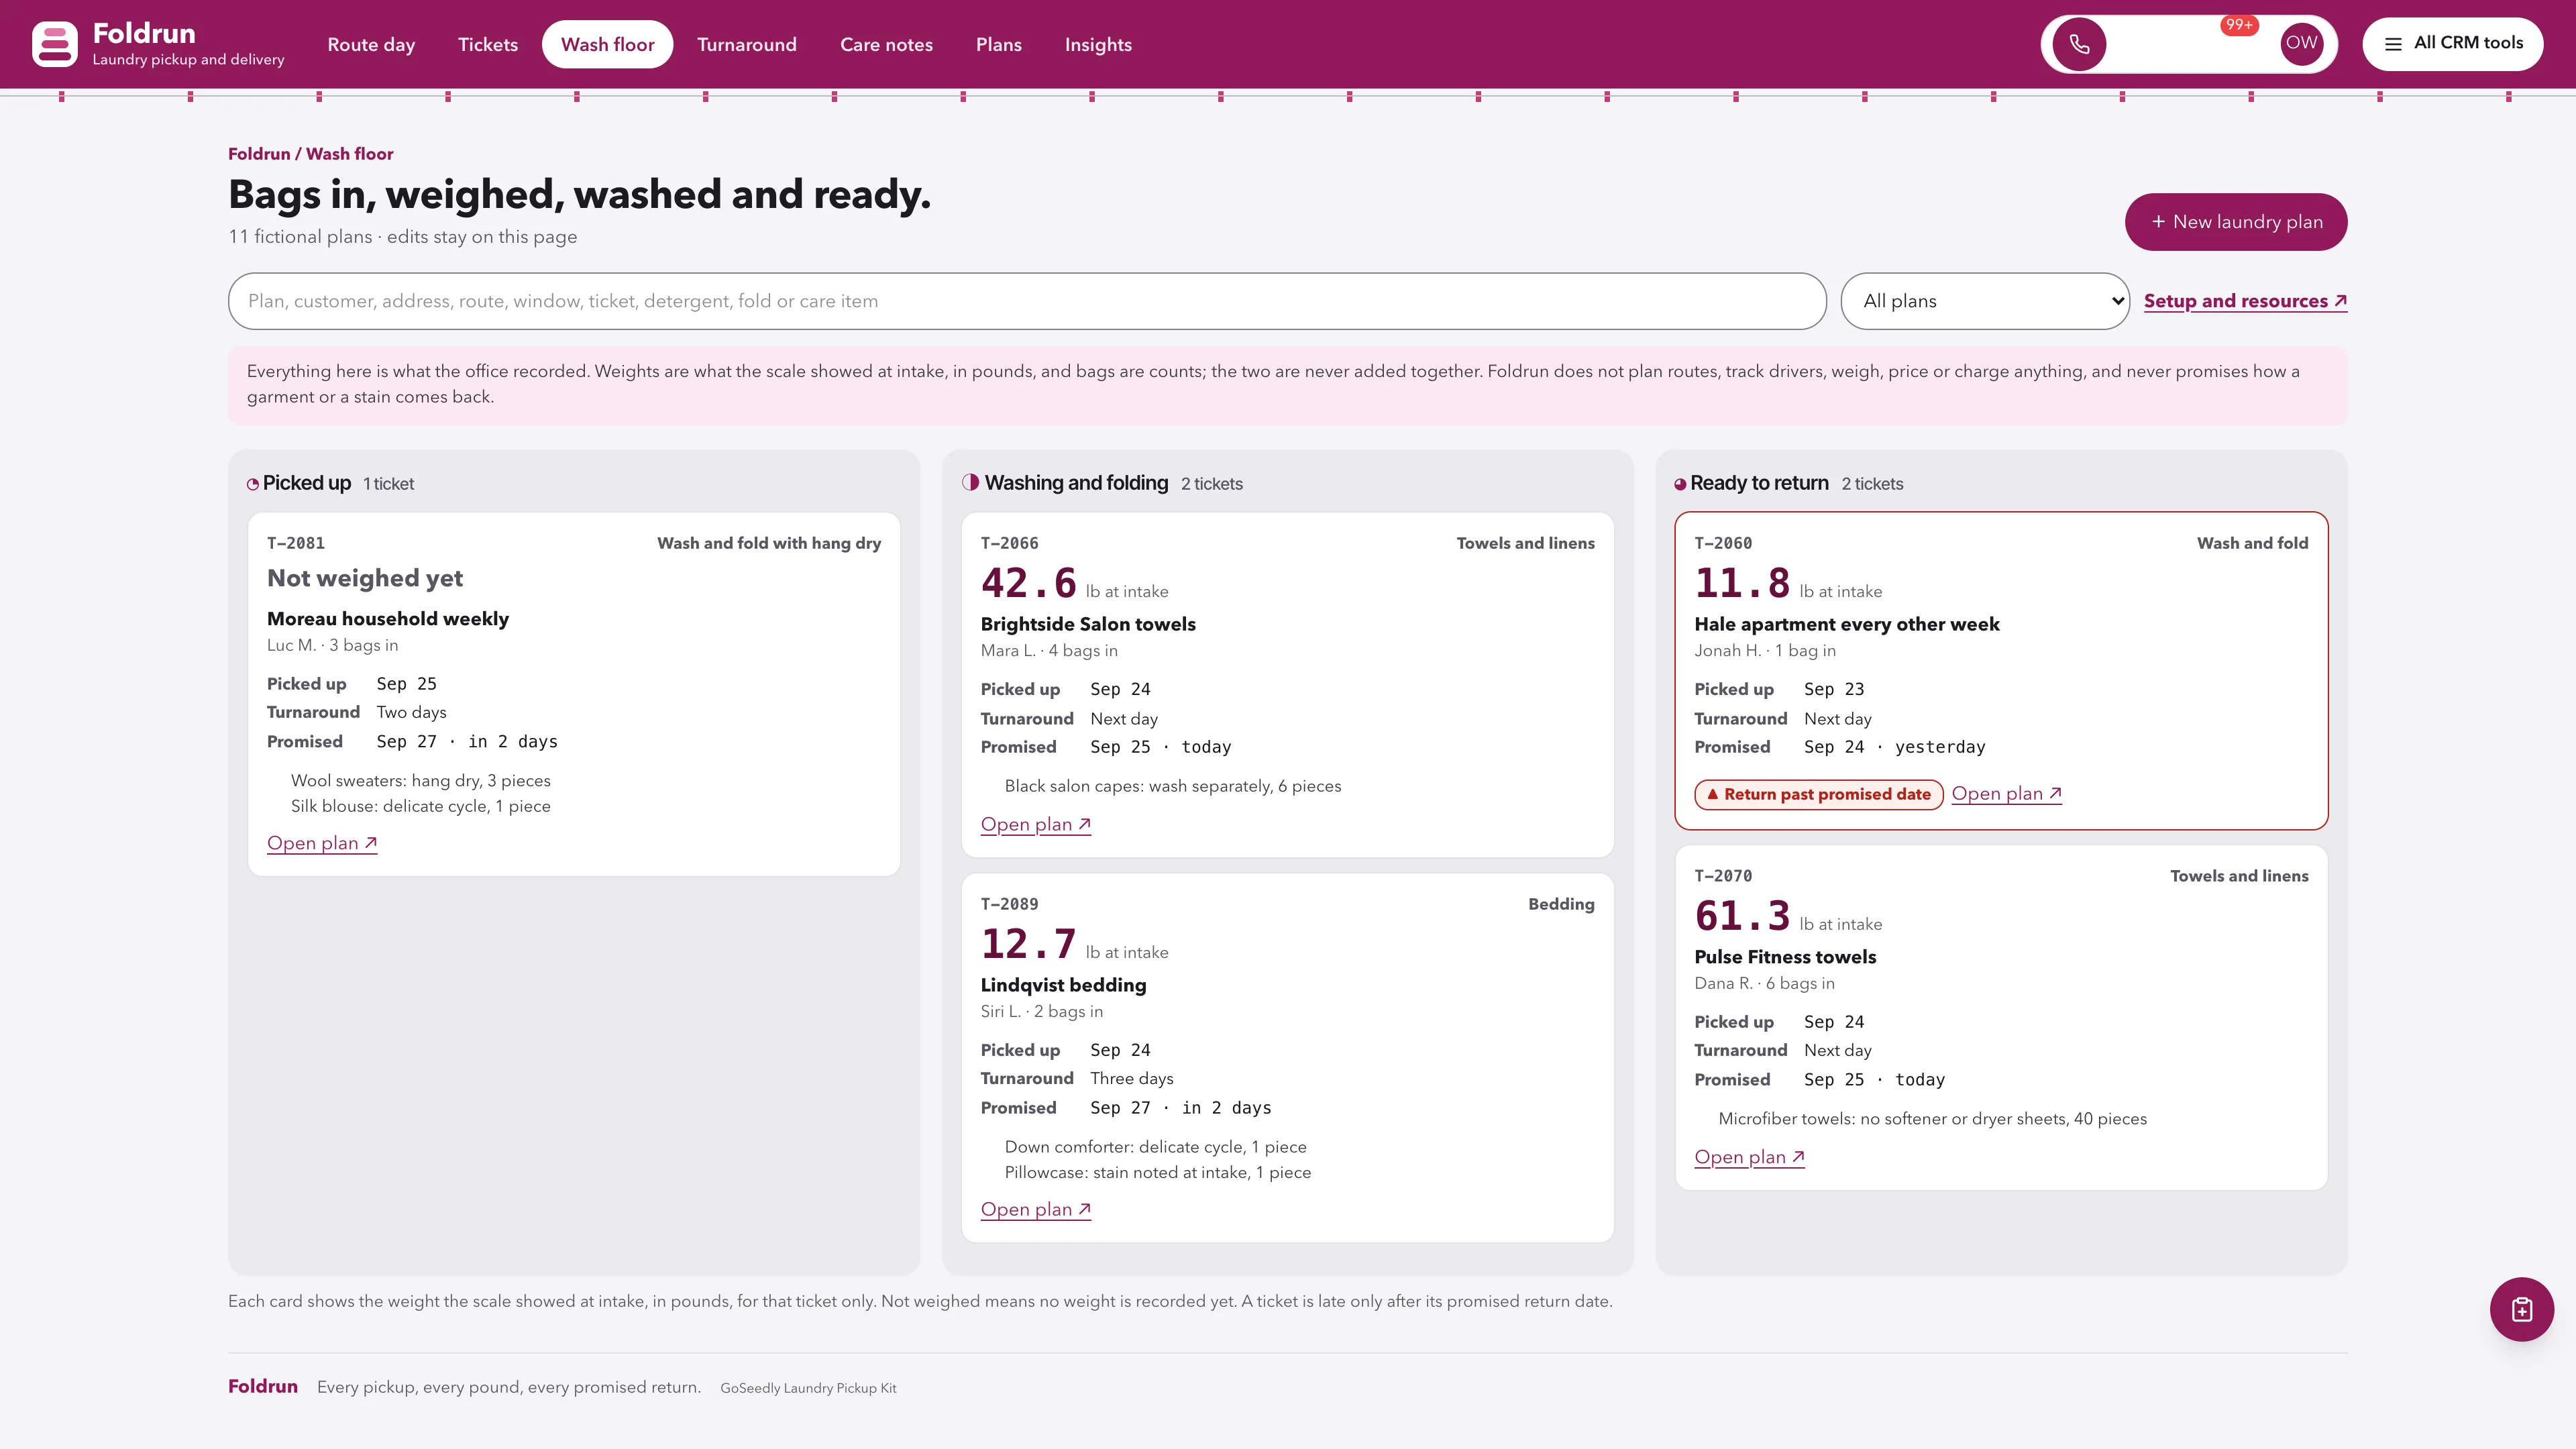Create a New laundry plan
Screen dimensions: 2576x1449
click(2236, 222)
